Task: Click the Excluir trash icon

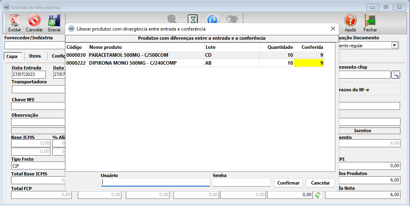Action: pos(14,21)
